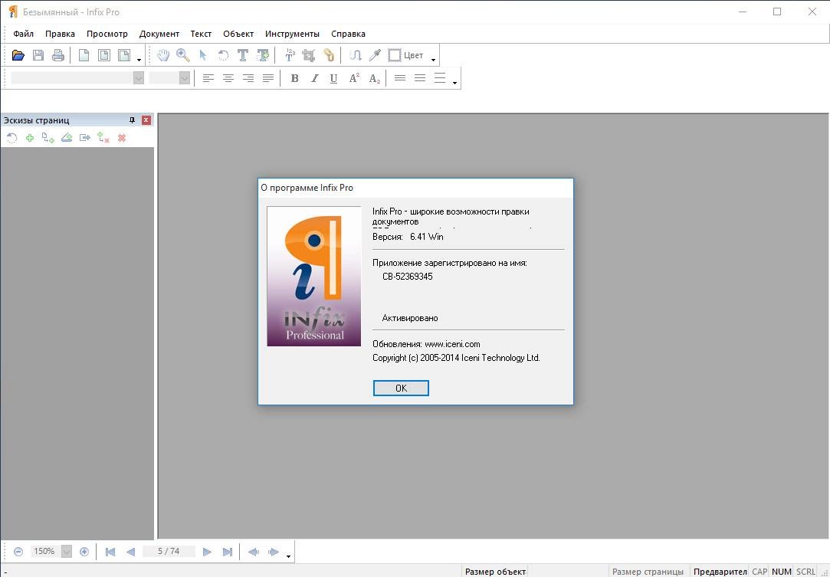Viewport: 830px width, 577px height.
Task: Open the Инструменты menu
Action: pyautogui.click(x=292, y=34)
